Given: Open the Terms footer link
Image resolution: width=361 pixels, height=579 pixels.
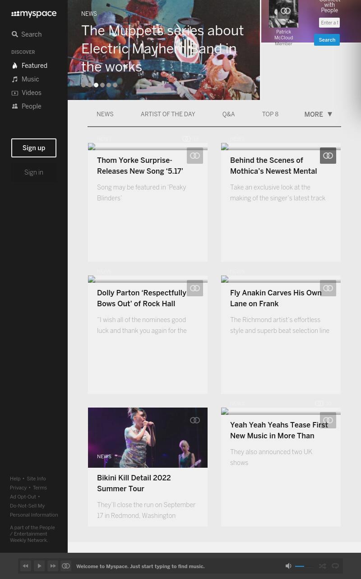Looking at the screenshot, I should tap(40, 488).
